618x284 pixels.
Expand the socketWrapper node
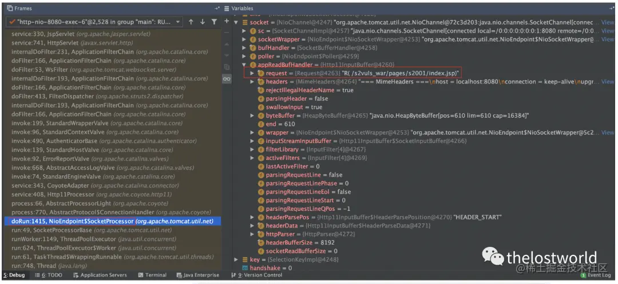[x=244, y=39]
